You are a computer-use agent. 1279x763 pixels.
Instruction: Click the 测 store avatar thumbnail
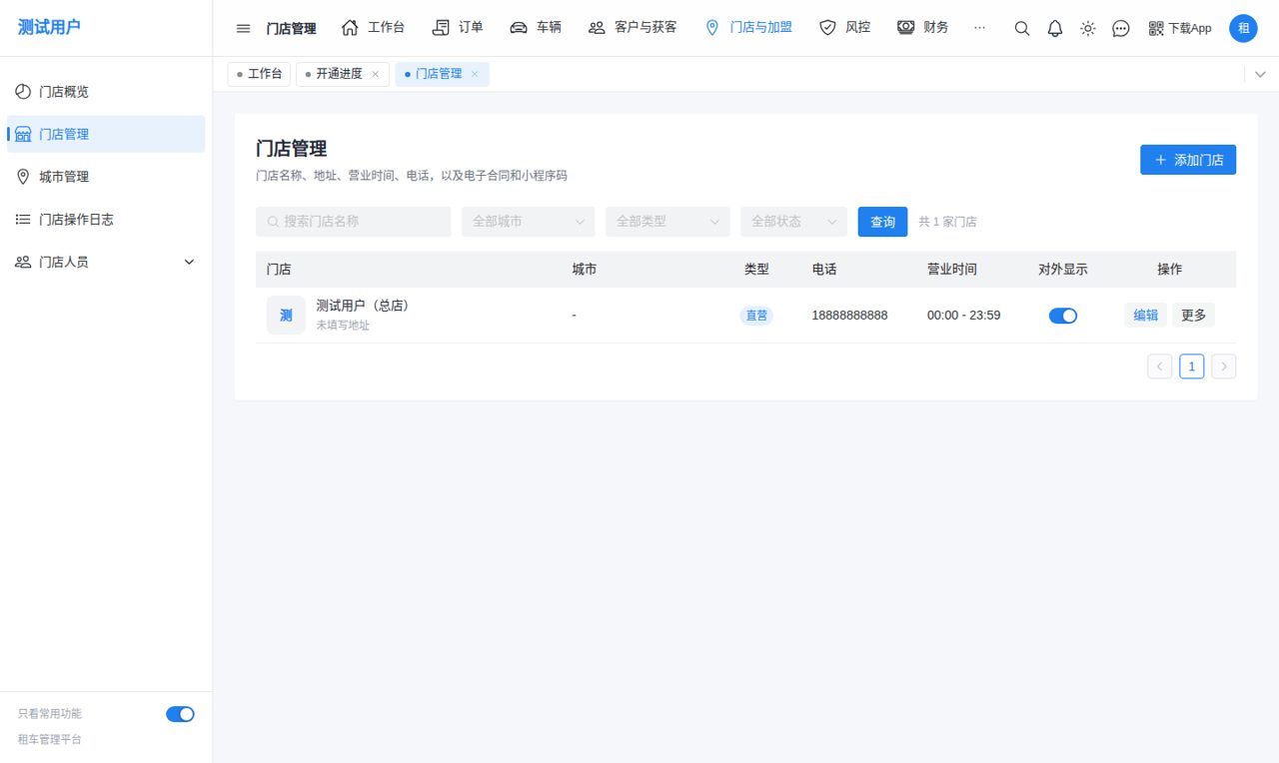286,316
